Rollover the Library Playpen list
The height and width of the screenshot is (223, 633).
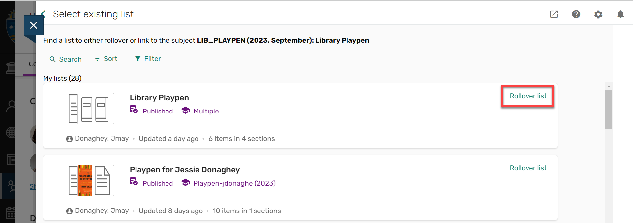tap(528, 96)
